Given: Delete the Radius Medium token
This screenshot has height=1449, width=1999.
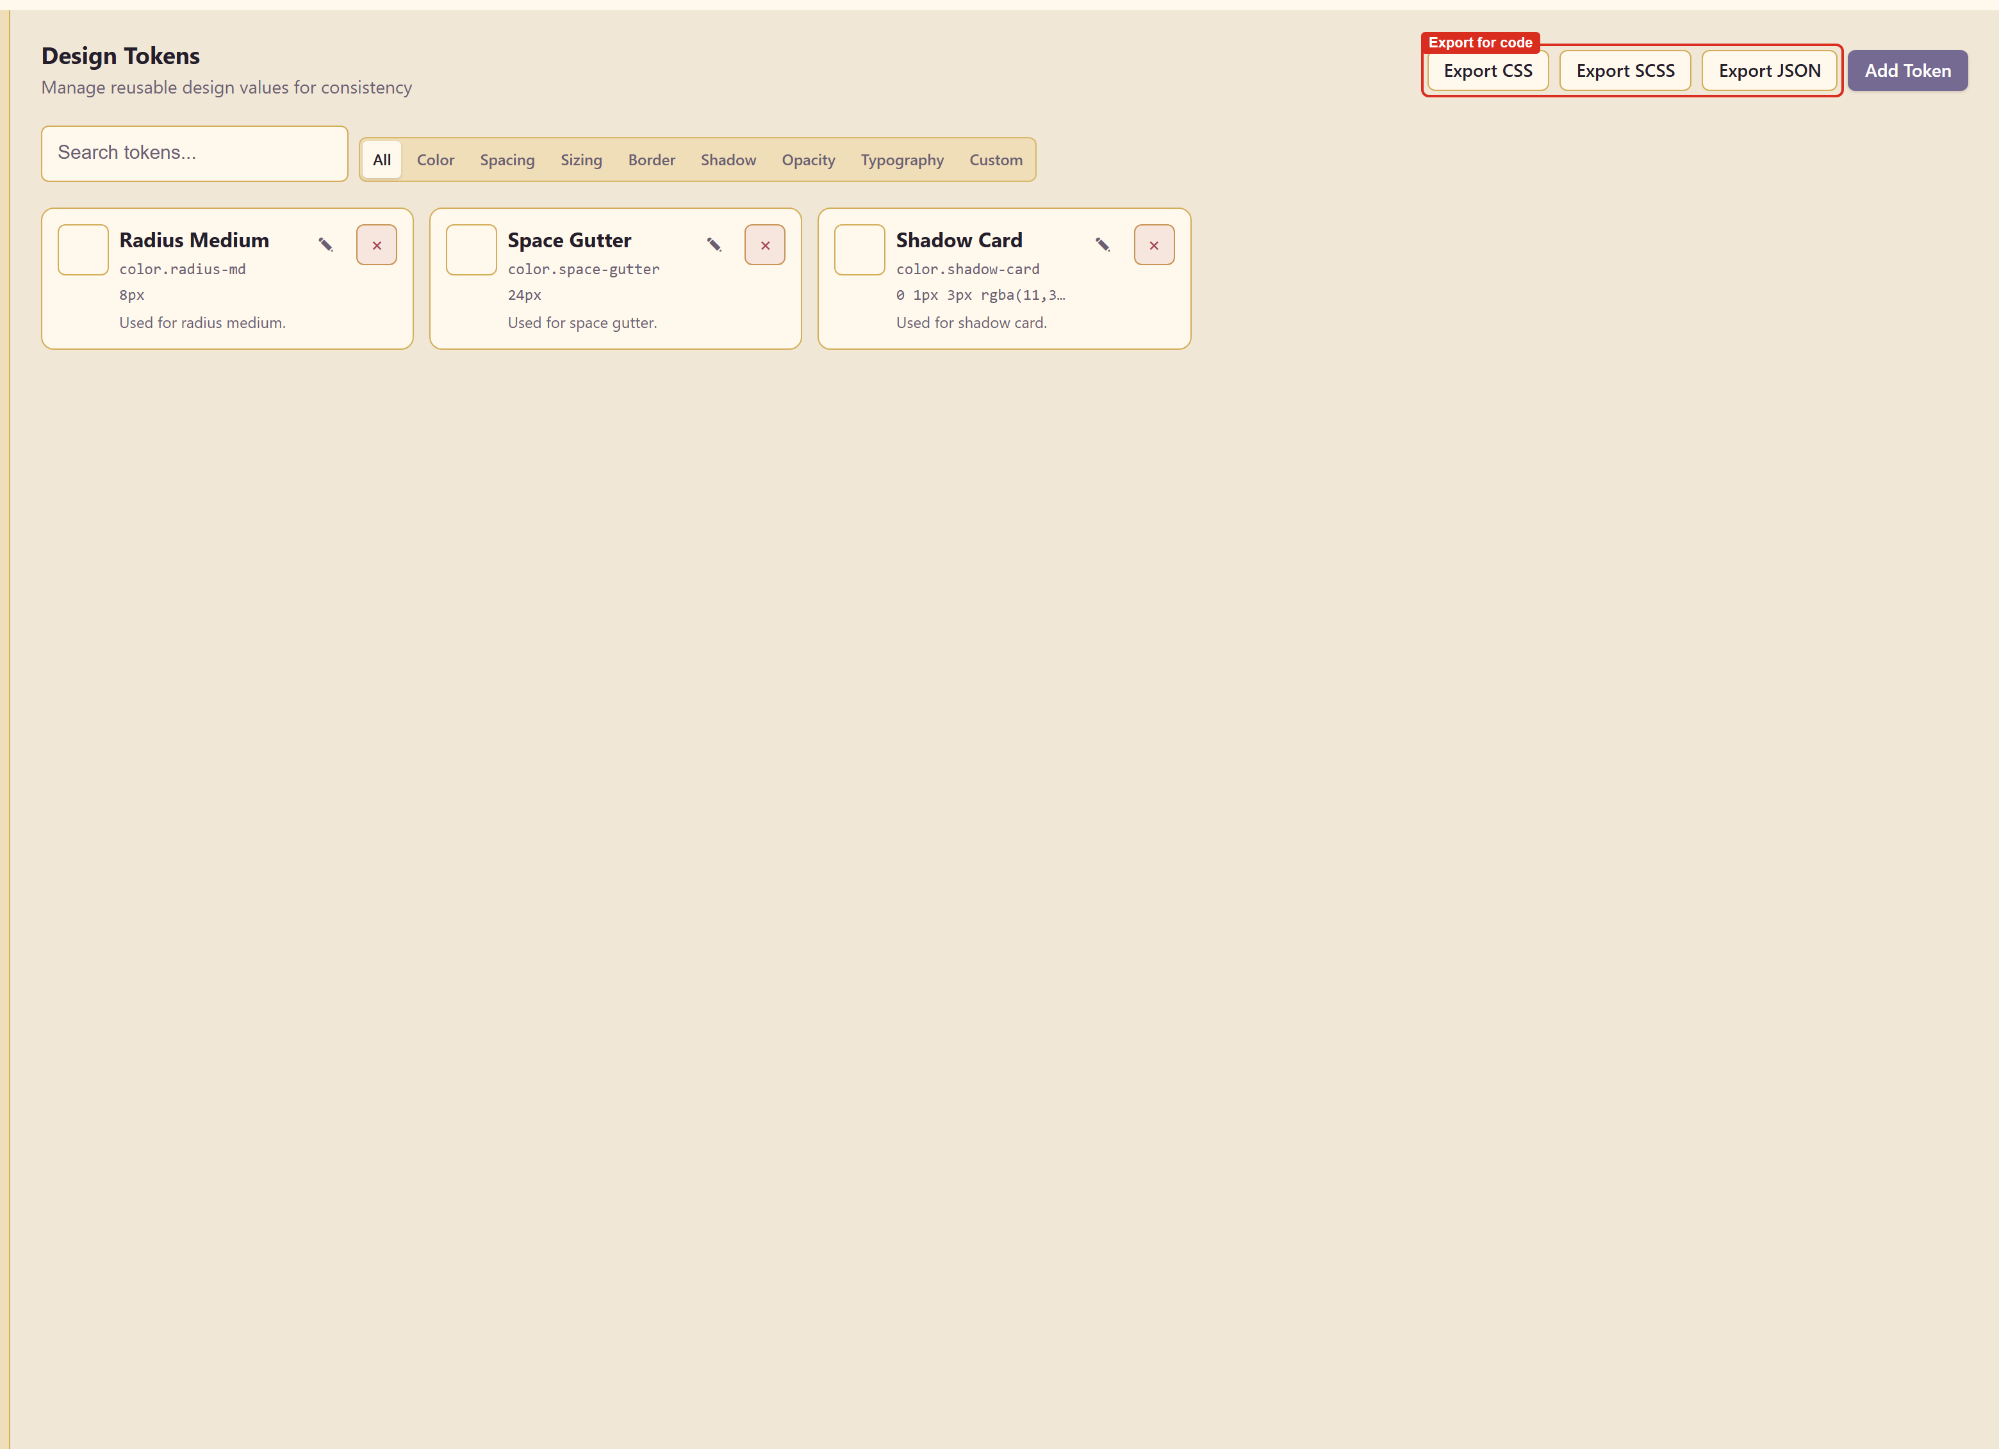Looking at the screenshot, I should pos(376,245).
